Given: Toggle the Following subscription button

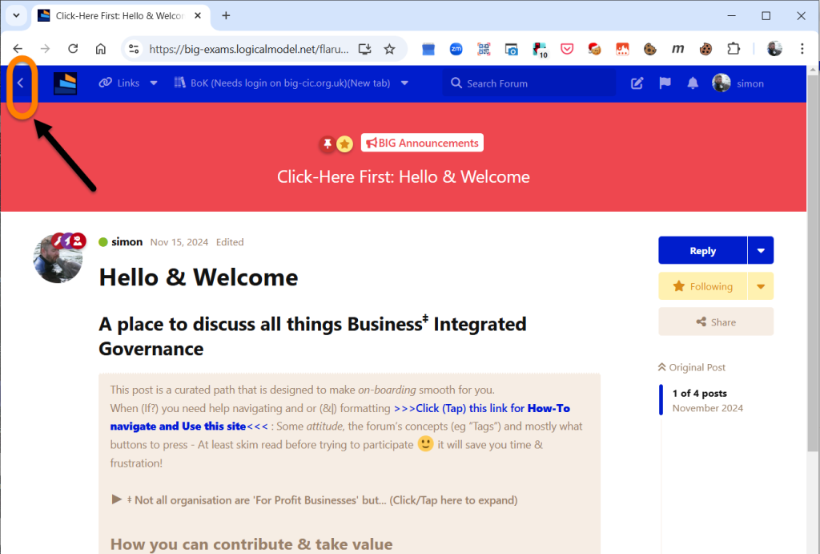Looking at the screenshot, I should click(x=702, y=286).
